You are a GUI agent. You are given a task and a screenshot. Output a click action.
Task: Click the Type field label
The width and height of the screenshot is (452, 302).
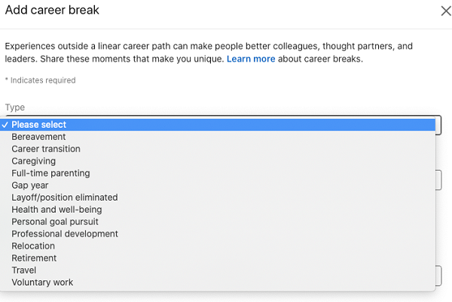click(15, 107)
